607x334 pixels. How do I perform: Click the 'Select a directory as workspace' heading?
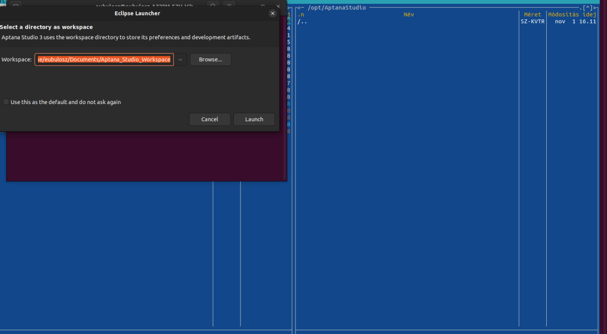click(x=46, y=27)
